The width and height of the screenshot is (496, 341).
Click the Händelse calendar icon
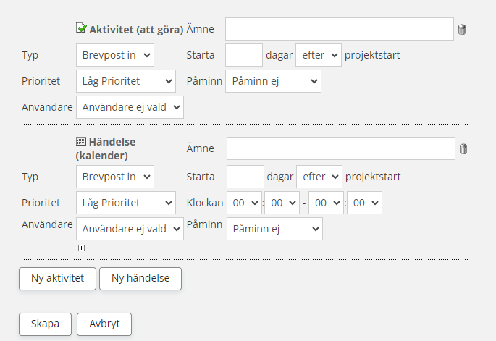81,142
